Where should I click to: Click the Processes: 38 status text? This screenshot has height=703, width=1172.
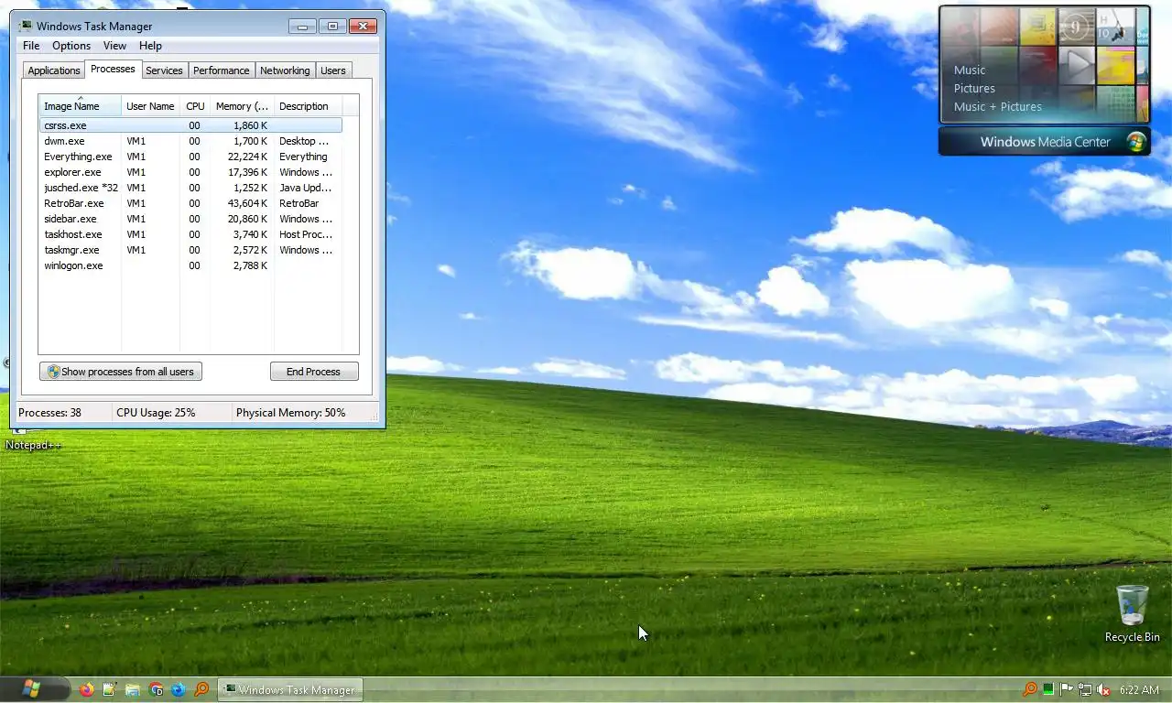click(49, 413)
